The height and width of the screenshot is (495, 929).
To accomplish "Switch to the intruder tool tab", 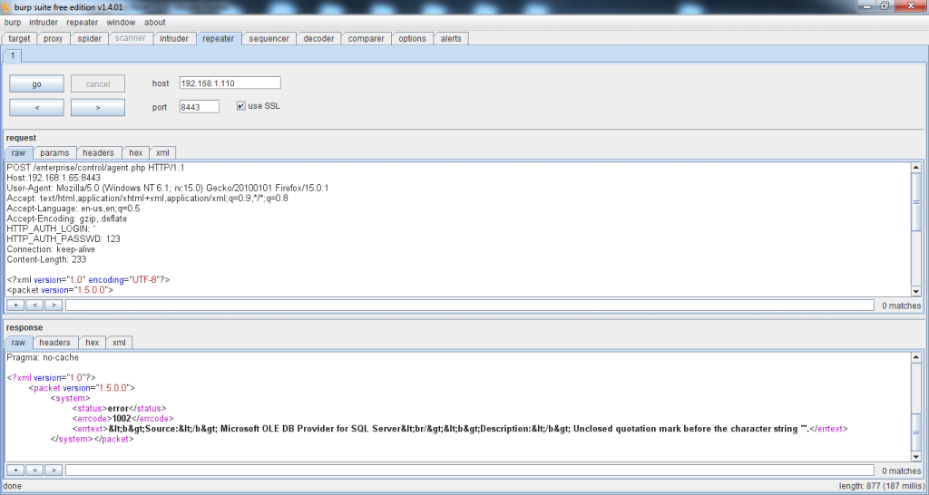I will click(x=174, y=38).
